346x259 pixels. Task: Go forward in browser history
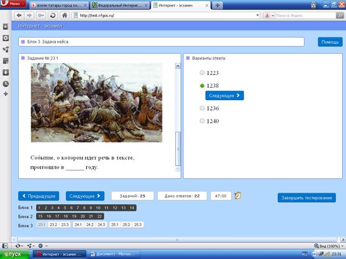29,15
